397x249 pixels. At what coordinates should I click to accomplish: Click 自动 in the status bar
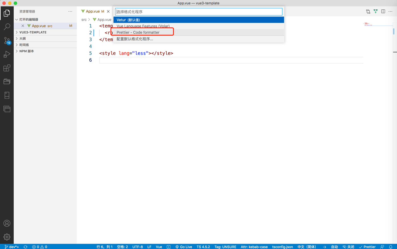334,247
